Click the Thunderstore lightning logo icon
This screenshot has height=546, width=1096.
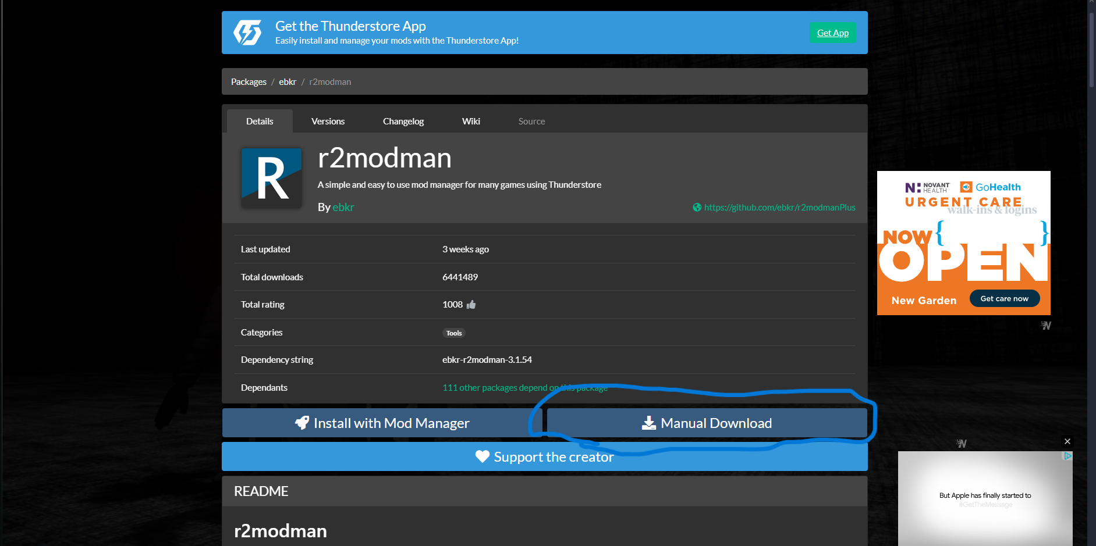click(x=247, y=33)
